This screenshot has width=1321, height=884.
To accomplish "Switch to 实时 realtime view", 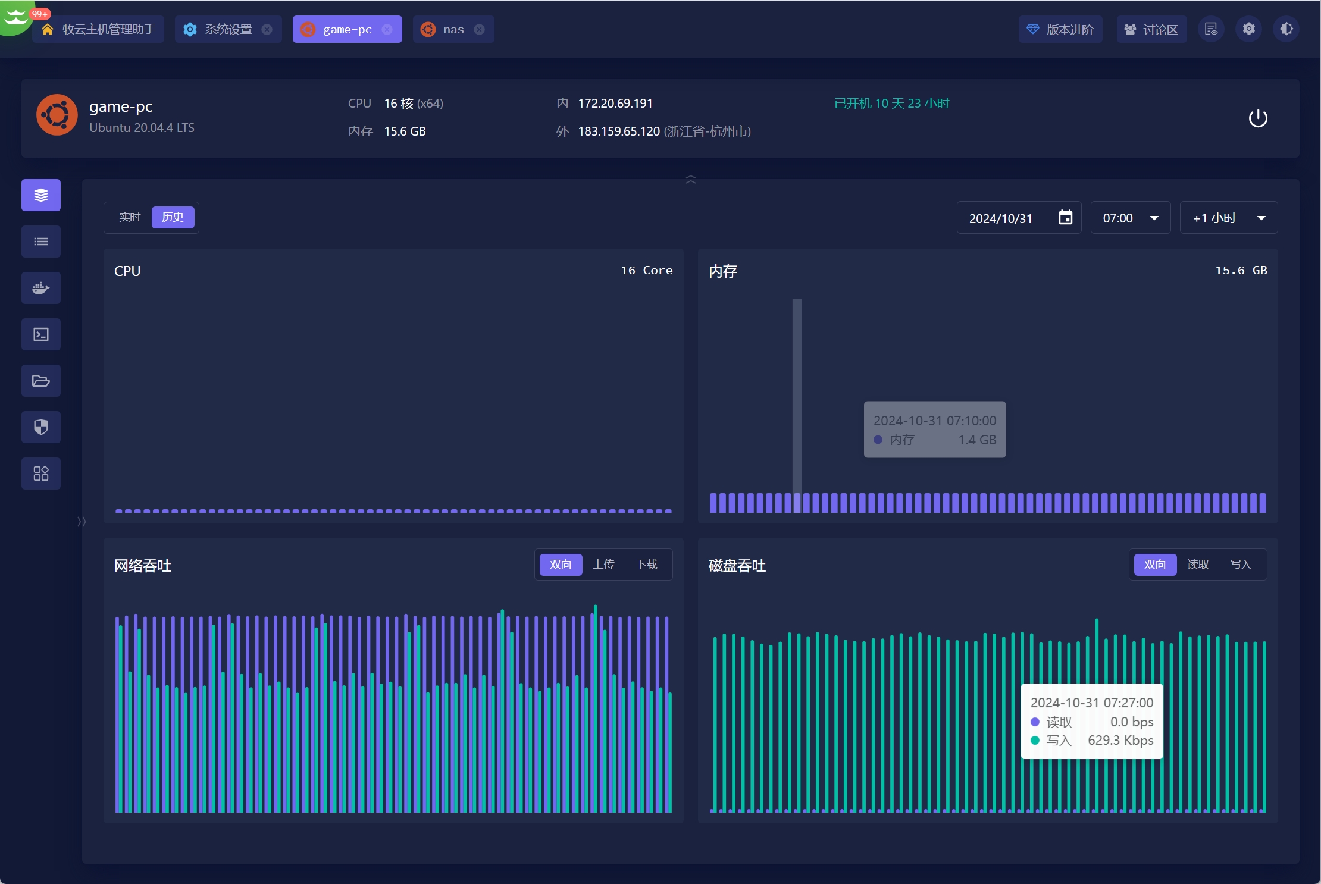I will (129, 217).
